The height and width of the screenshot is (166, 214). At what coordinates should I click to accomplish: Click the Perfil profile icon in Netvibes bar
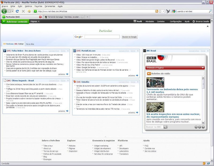click(x=135, y=21)
